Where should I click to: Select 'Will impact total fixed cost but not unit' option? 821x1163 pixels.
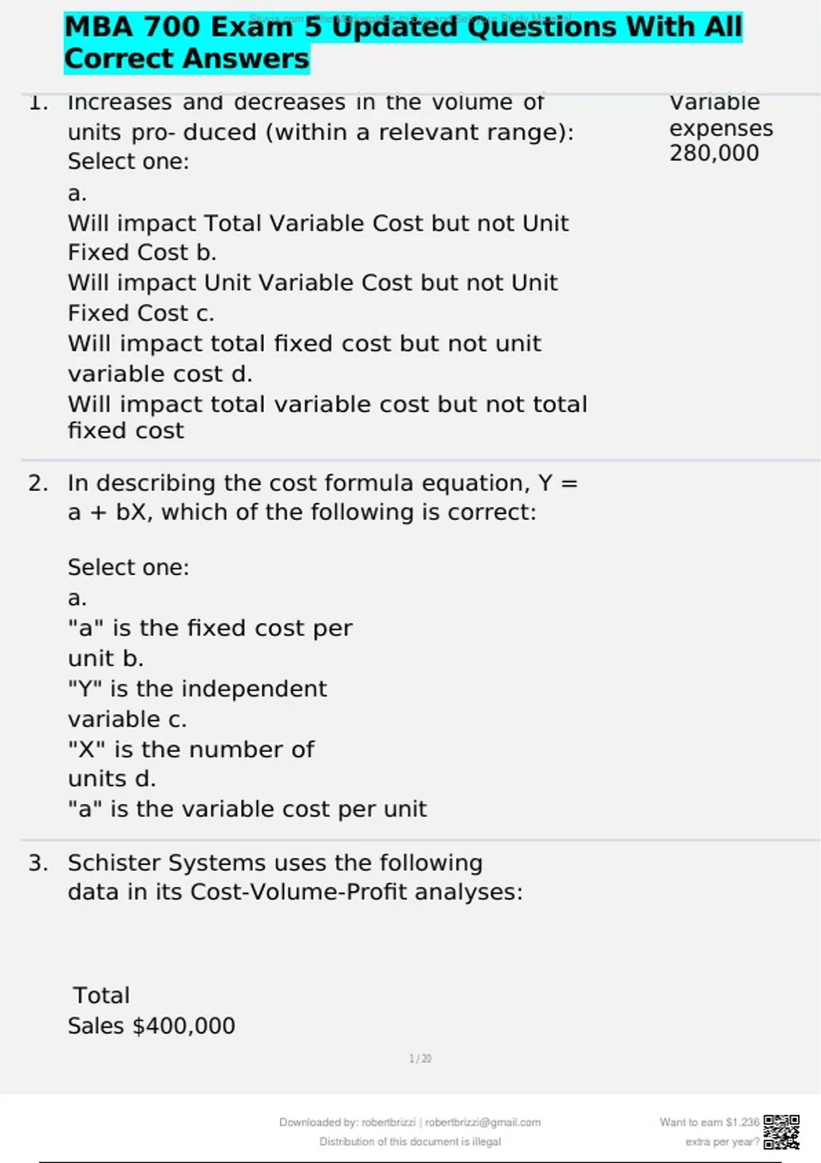[304, 343]
